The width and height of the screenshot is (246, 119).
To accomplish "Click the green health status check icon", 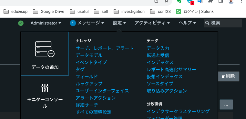I will (x=21, y=23).
